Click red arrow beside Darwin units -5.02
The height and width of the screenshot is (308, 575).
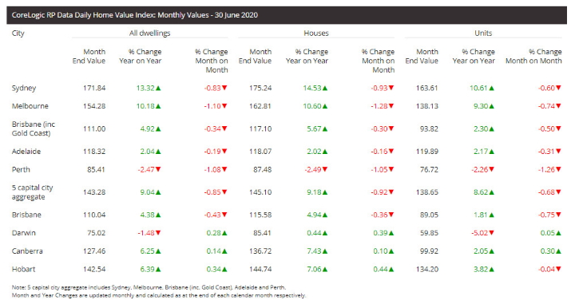pos(491,233)
